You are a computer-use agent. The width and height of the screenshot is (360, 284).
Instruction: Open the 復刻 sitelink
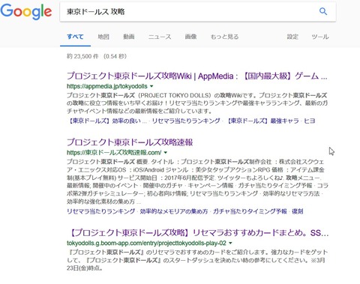pos(298,211)
